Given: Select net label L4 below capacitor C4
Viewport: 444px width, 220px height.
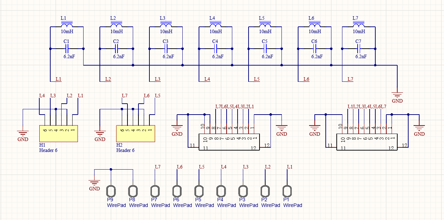Looking at the screenshot, I should [207, 79].
